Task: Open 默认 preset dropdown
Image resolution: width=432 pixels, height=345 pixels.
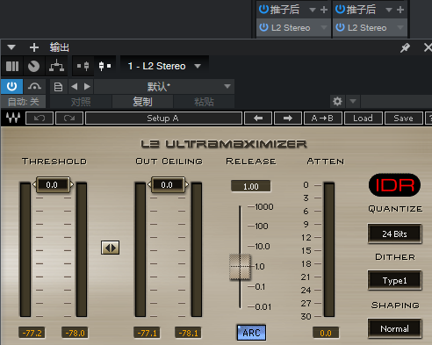Action: 164,87
